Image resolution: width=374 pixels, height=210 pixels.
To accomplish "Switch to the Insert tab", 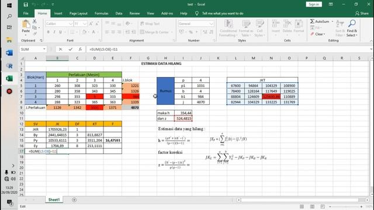I will [58, 13].
